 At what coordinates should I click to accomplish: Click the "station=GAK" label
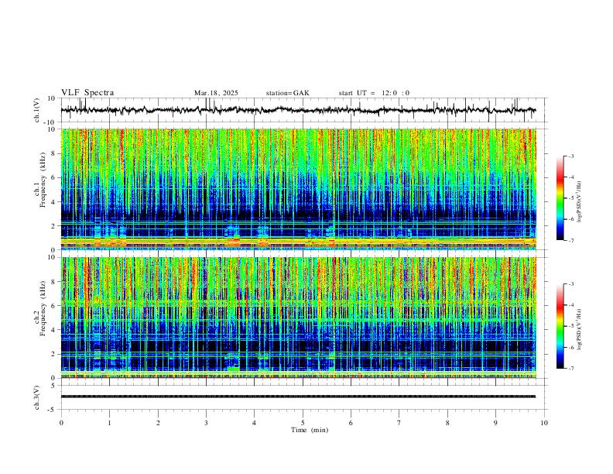tap(288, 93)
